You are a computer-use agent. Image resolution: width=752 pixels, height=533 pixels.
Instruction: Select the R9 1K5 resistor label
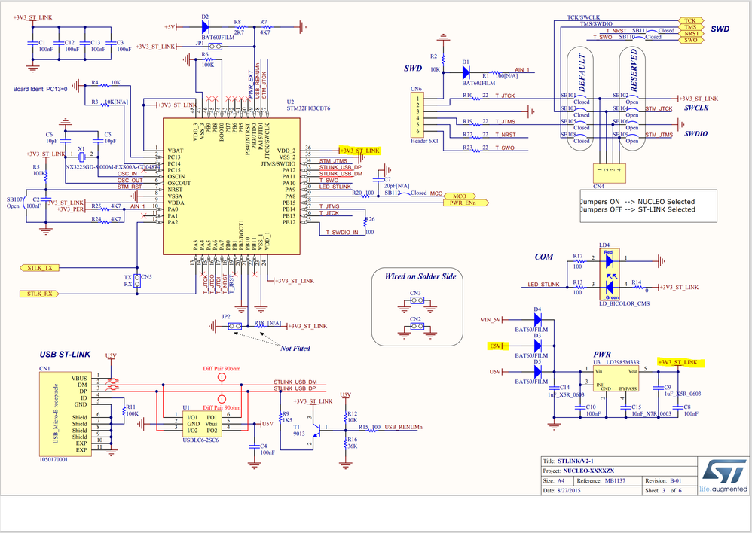[287, 416]
